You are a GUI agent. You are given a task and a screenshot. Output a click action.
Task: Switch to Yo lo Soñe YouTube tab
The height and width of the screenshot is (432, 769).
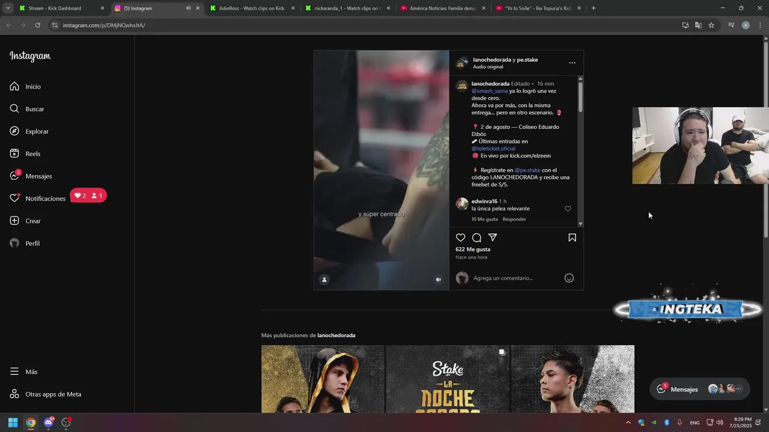(x=538, y=8)
